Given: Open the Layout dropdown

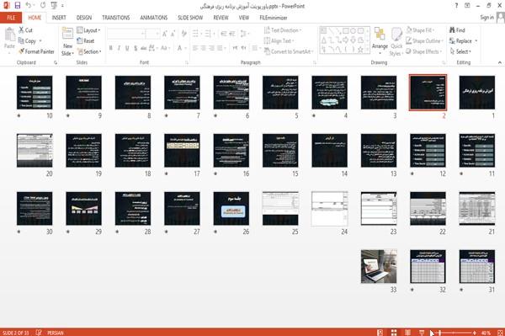Looking at the screenshot, I should [x=88, y=30].
